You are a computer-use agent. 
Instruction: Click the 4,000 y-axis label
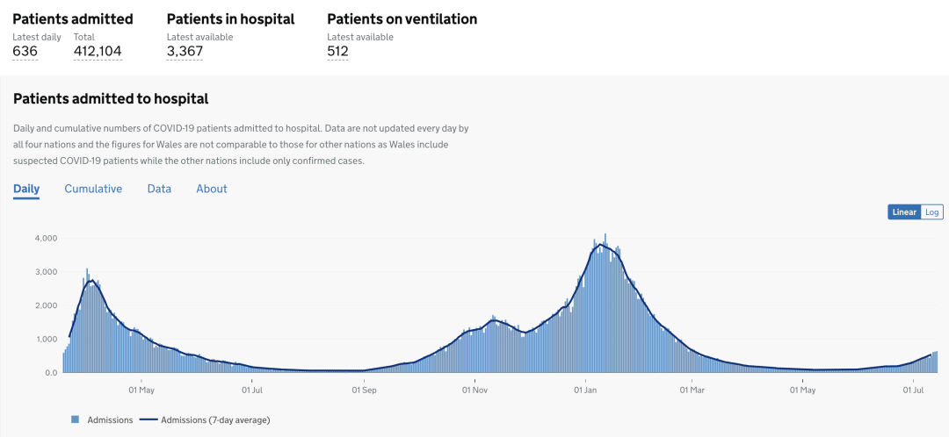pyautogui.click(x=44, y=238)
